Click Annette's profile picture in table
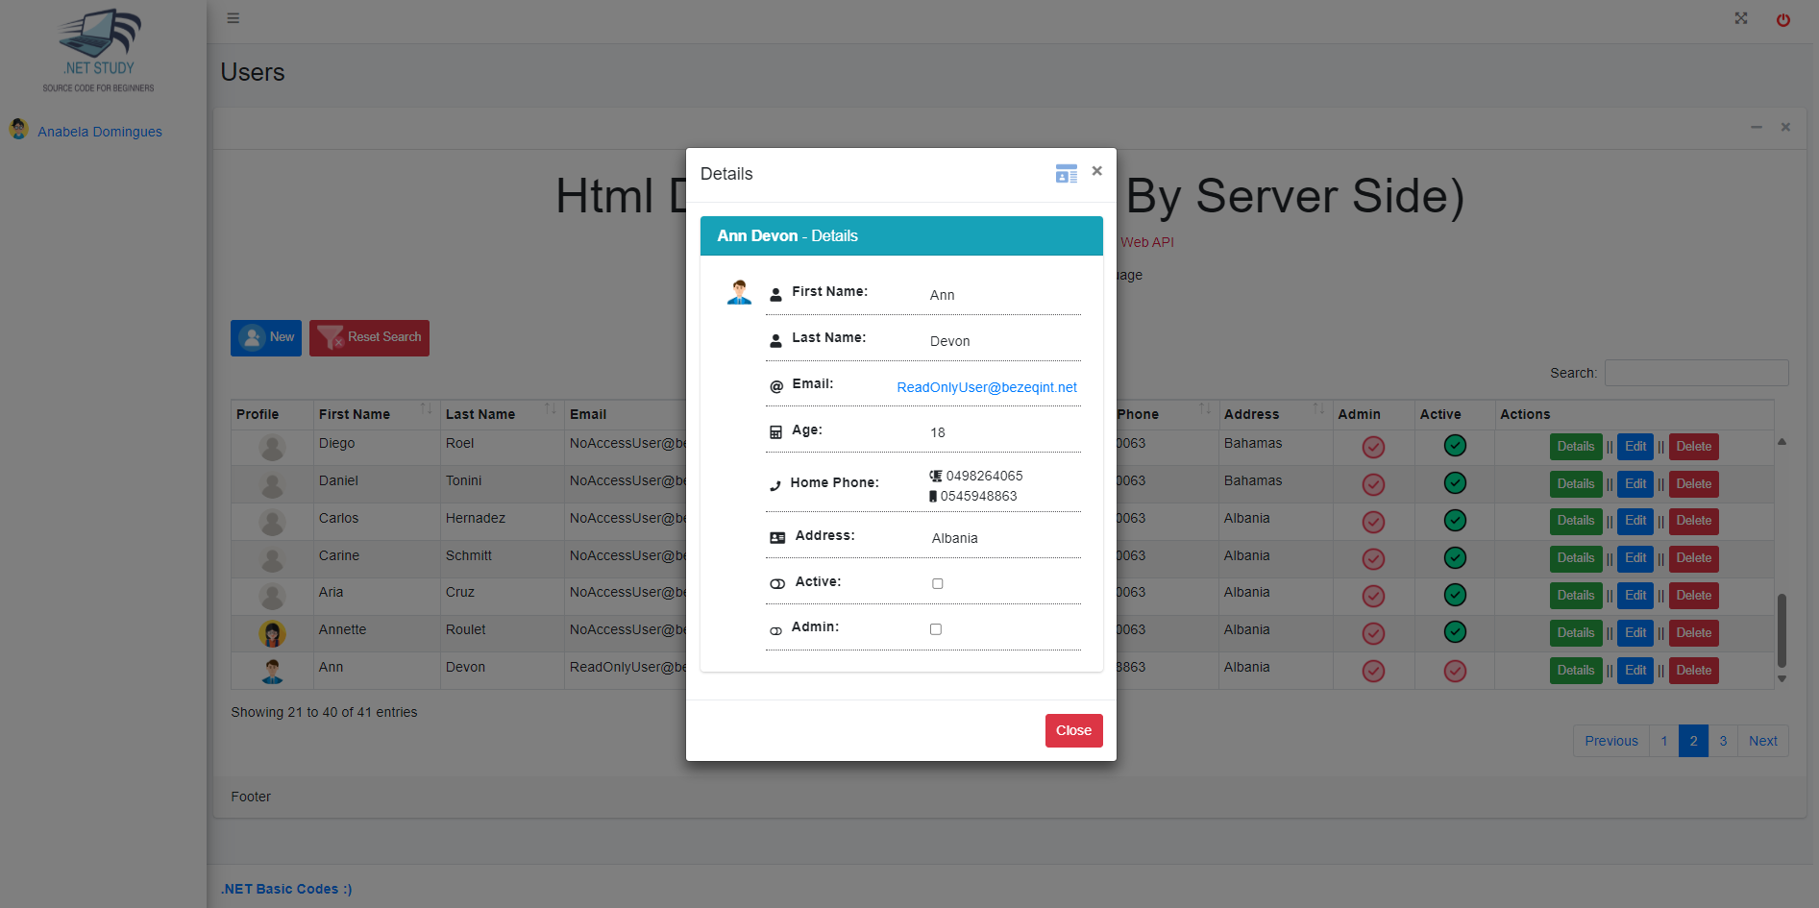 tap(272, 633)
